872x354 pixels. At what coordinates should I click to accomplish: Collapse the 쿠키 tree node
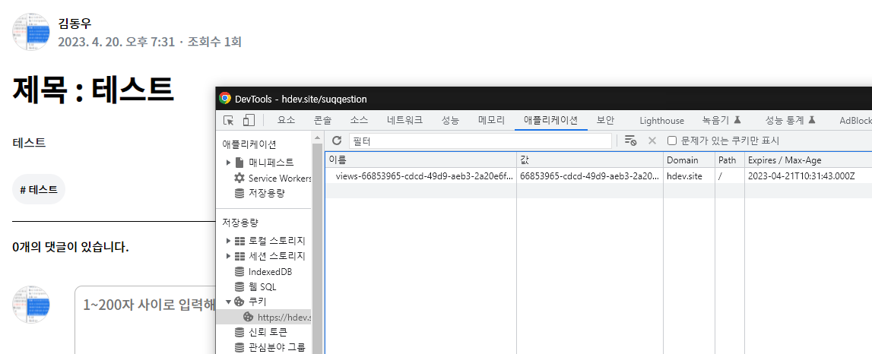(x=228, y=302)
